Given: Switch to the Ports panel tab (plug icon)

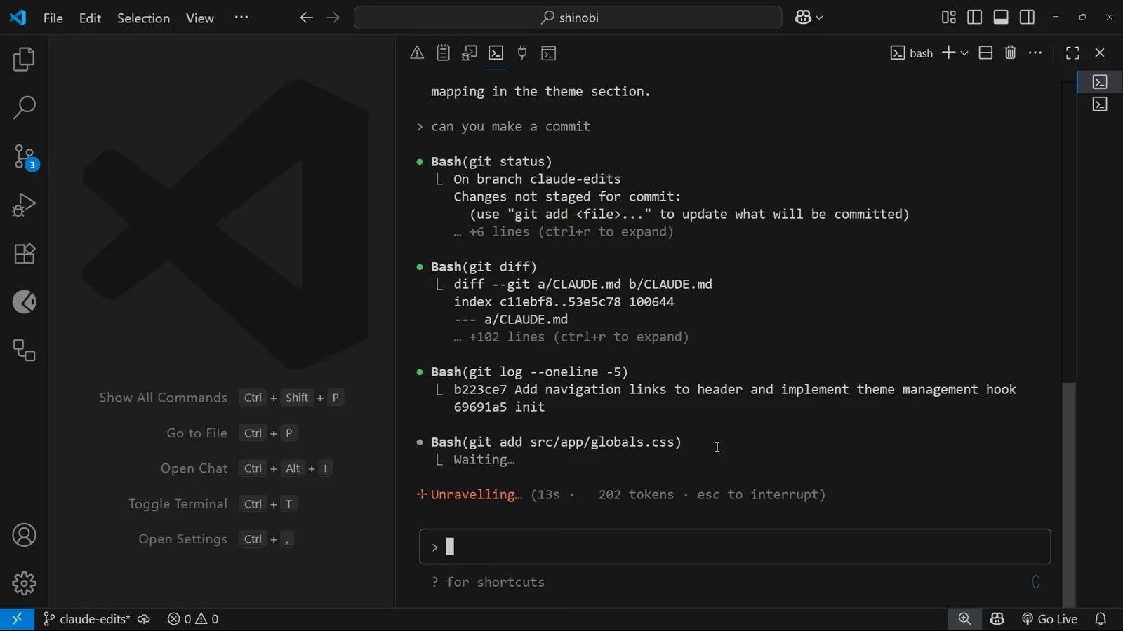Looking at the screenshot, I should click(x=522, y=53).
